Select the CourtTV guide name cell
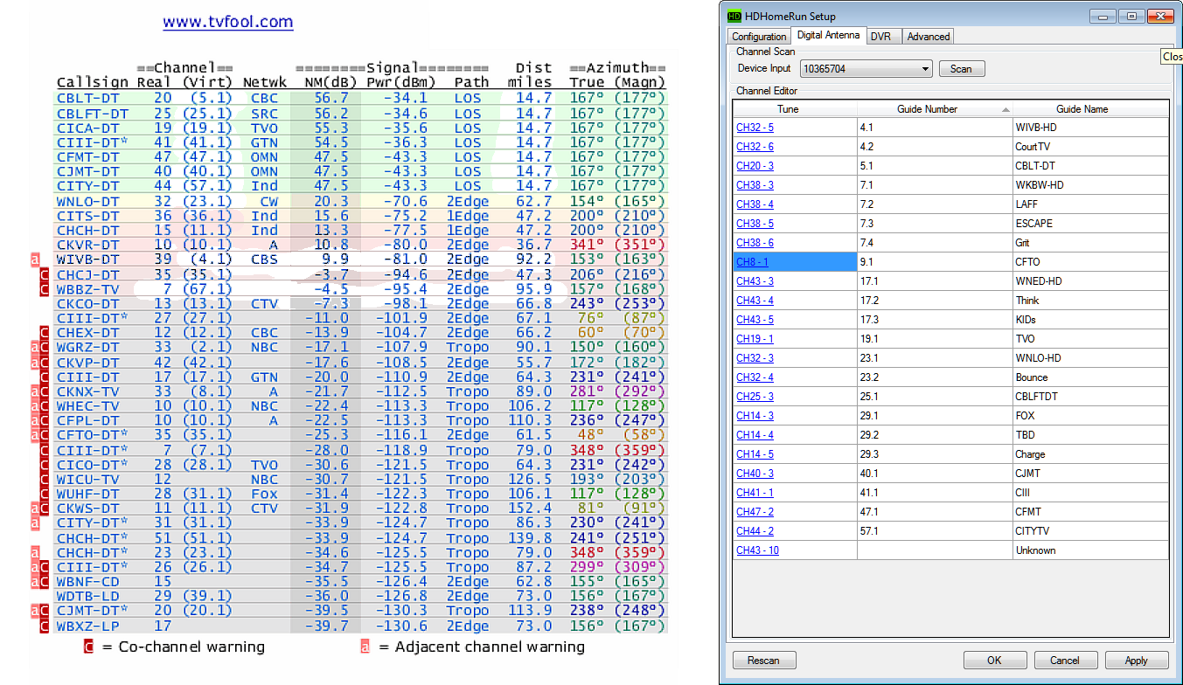 pyautogui.click(x=1090, y=147)
